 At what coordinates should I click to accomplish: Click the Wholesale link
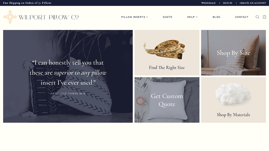(x=208, y=3)
